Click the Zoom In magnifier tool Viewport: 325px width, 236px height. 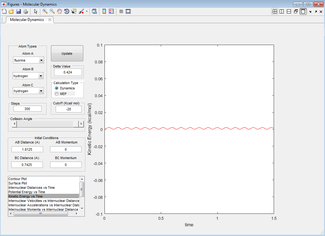(45, 11)
